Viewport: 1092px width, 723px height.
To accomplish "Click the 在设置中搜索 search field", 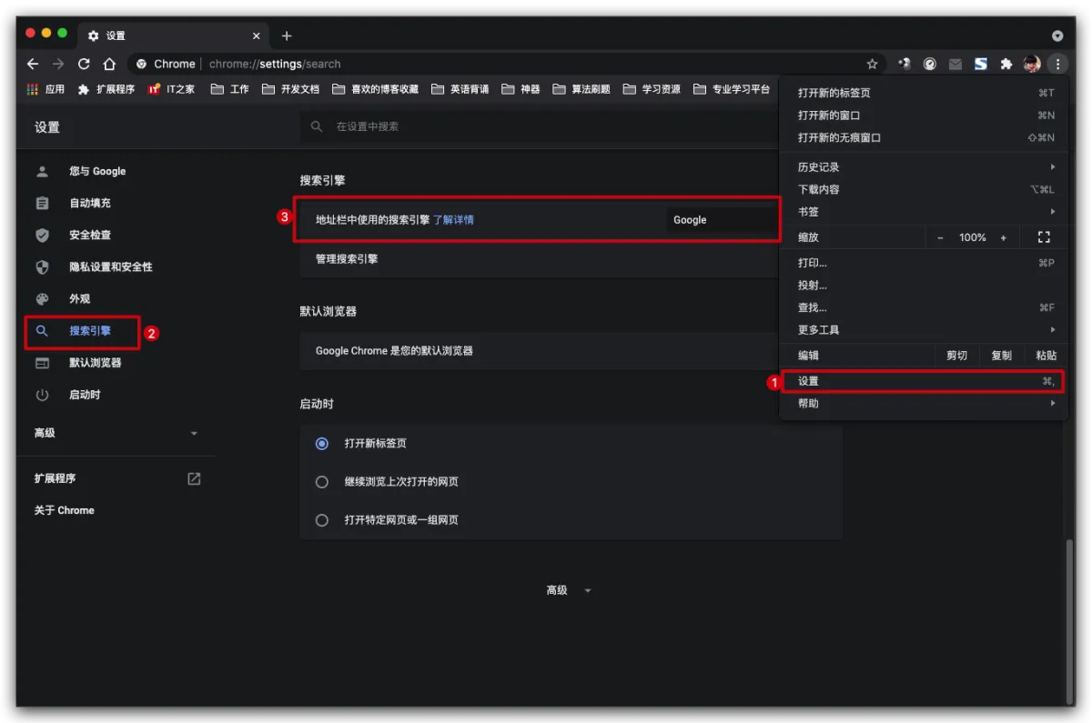I will point(546,126).
